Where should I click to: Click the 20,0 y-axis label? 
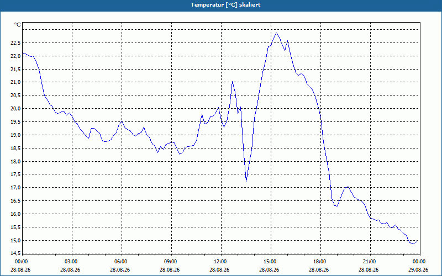16,109
